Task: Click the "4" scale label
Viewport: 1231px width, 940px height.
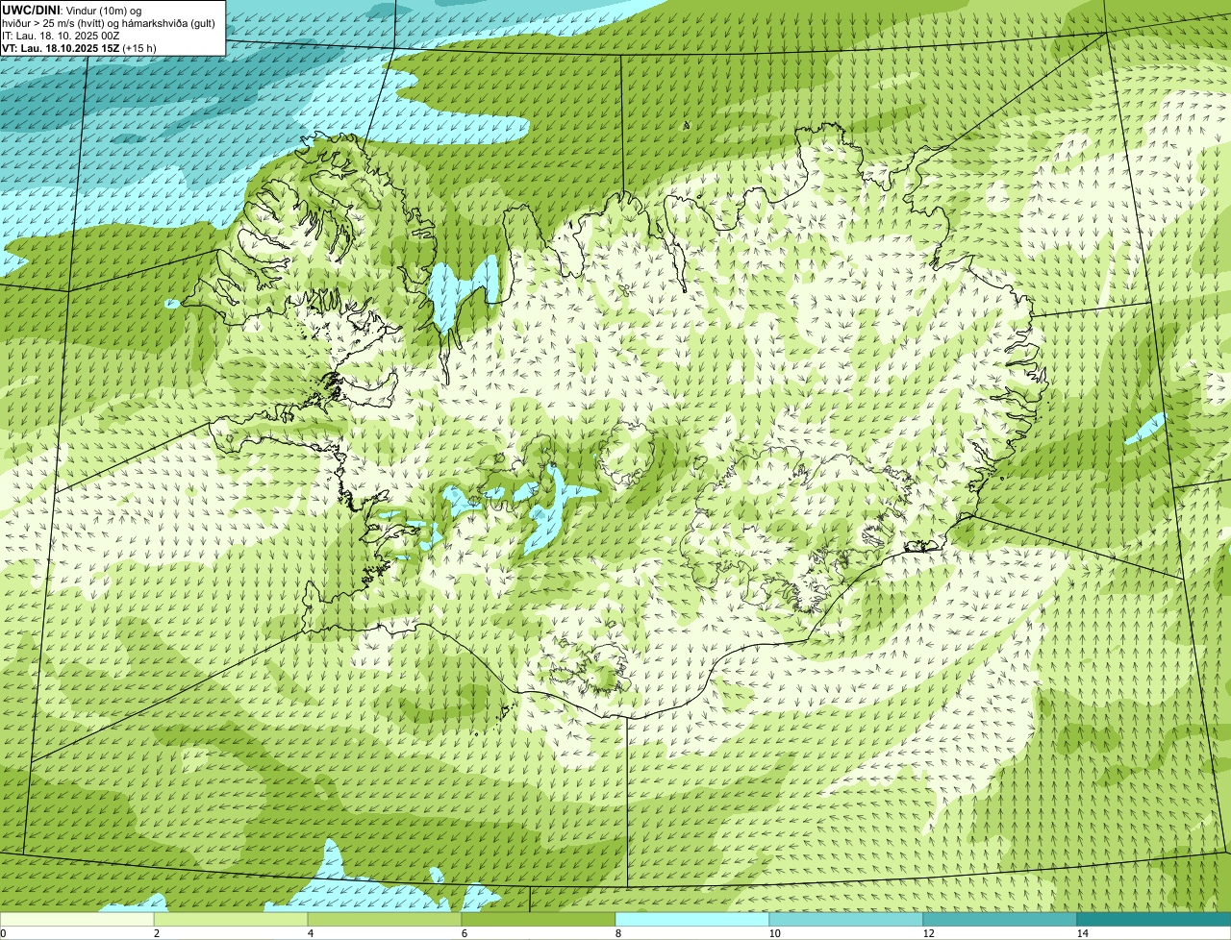Action: (x=310, y=933)
